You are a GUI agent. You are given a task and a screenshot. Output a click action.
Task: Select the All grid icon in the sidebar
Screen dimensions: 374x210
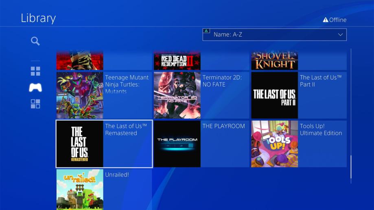click(x=35, y=71)
